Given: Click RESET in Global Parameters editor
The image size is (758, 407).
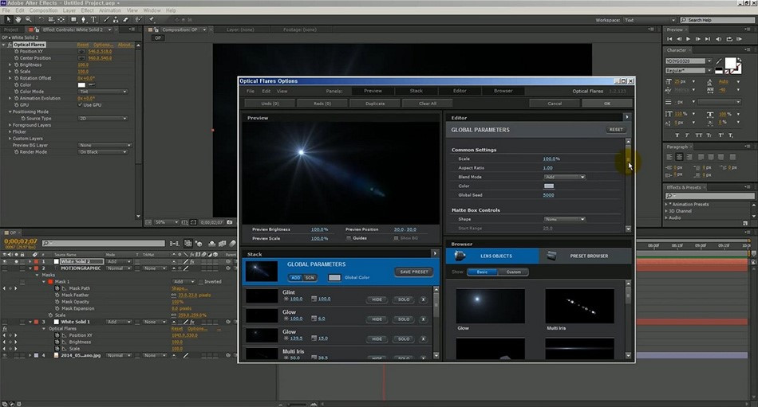Looking at the screenshot, I should 616,130.
